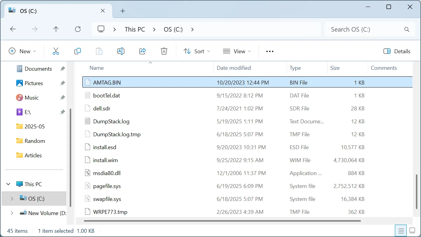Expand the New Volume (D: tree node
Viewport: 421px width, 237px height.
pos(12,213)
